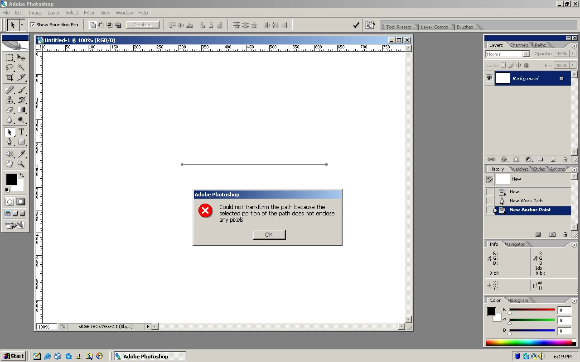This screenshot has width=580, height=362.
Task: Add a layer style icon
Action: (504, 159)
